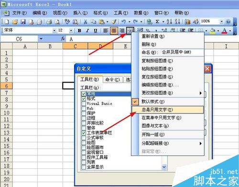Click the Insert Hyperlink globe icon
The height and width of the screenshot is (187, 239).
(x=149, y=22)
